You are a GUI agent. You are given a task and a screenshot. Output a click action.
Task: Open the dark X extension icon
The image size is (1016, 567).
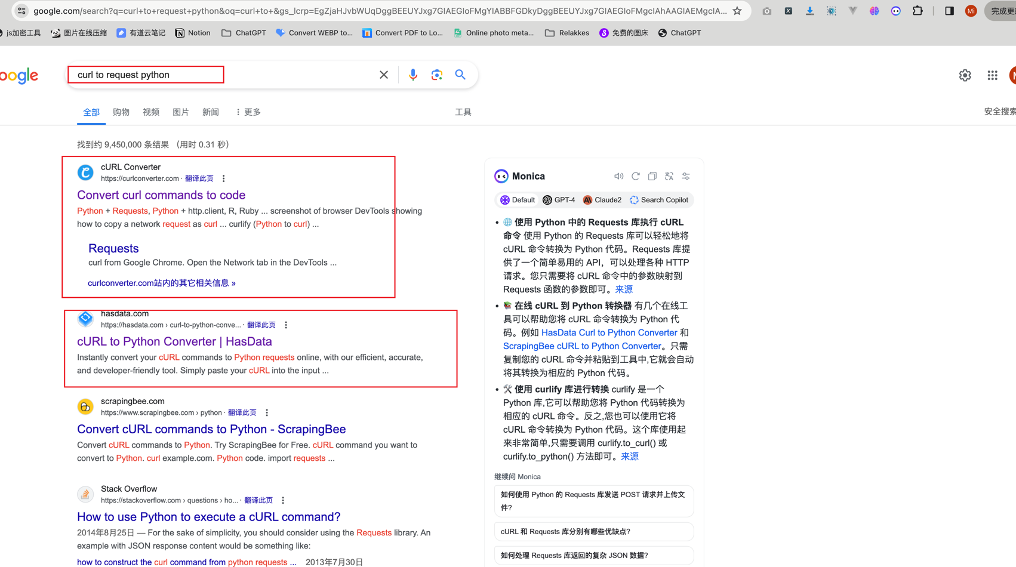pos(789,11)
